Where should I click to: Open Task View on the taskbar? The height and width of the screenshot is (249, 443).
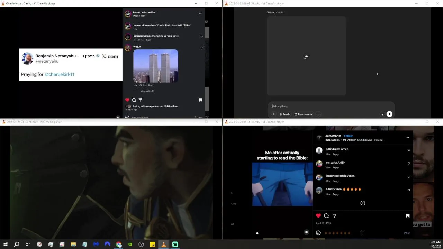pos(28,245)
